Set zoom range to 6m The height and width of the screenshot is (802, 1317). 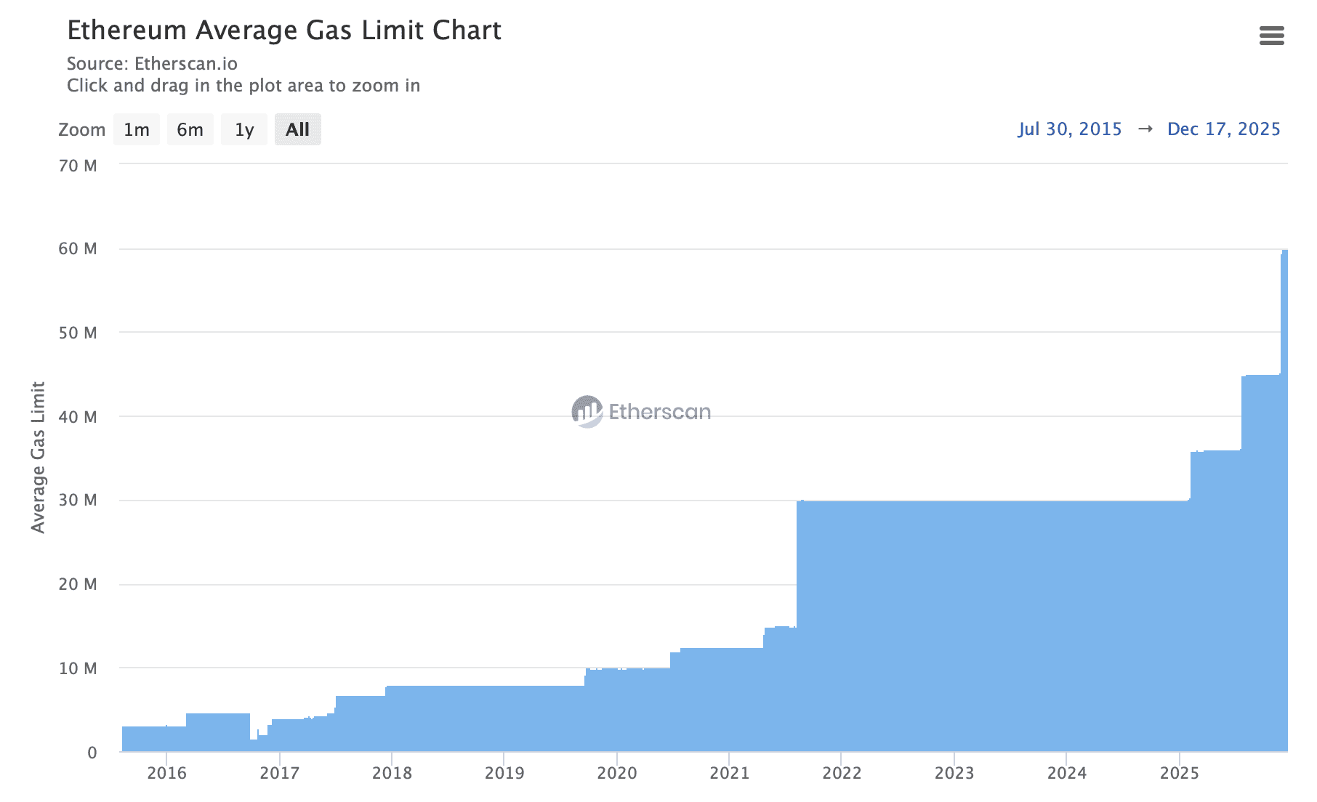(x=190, y=130)
